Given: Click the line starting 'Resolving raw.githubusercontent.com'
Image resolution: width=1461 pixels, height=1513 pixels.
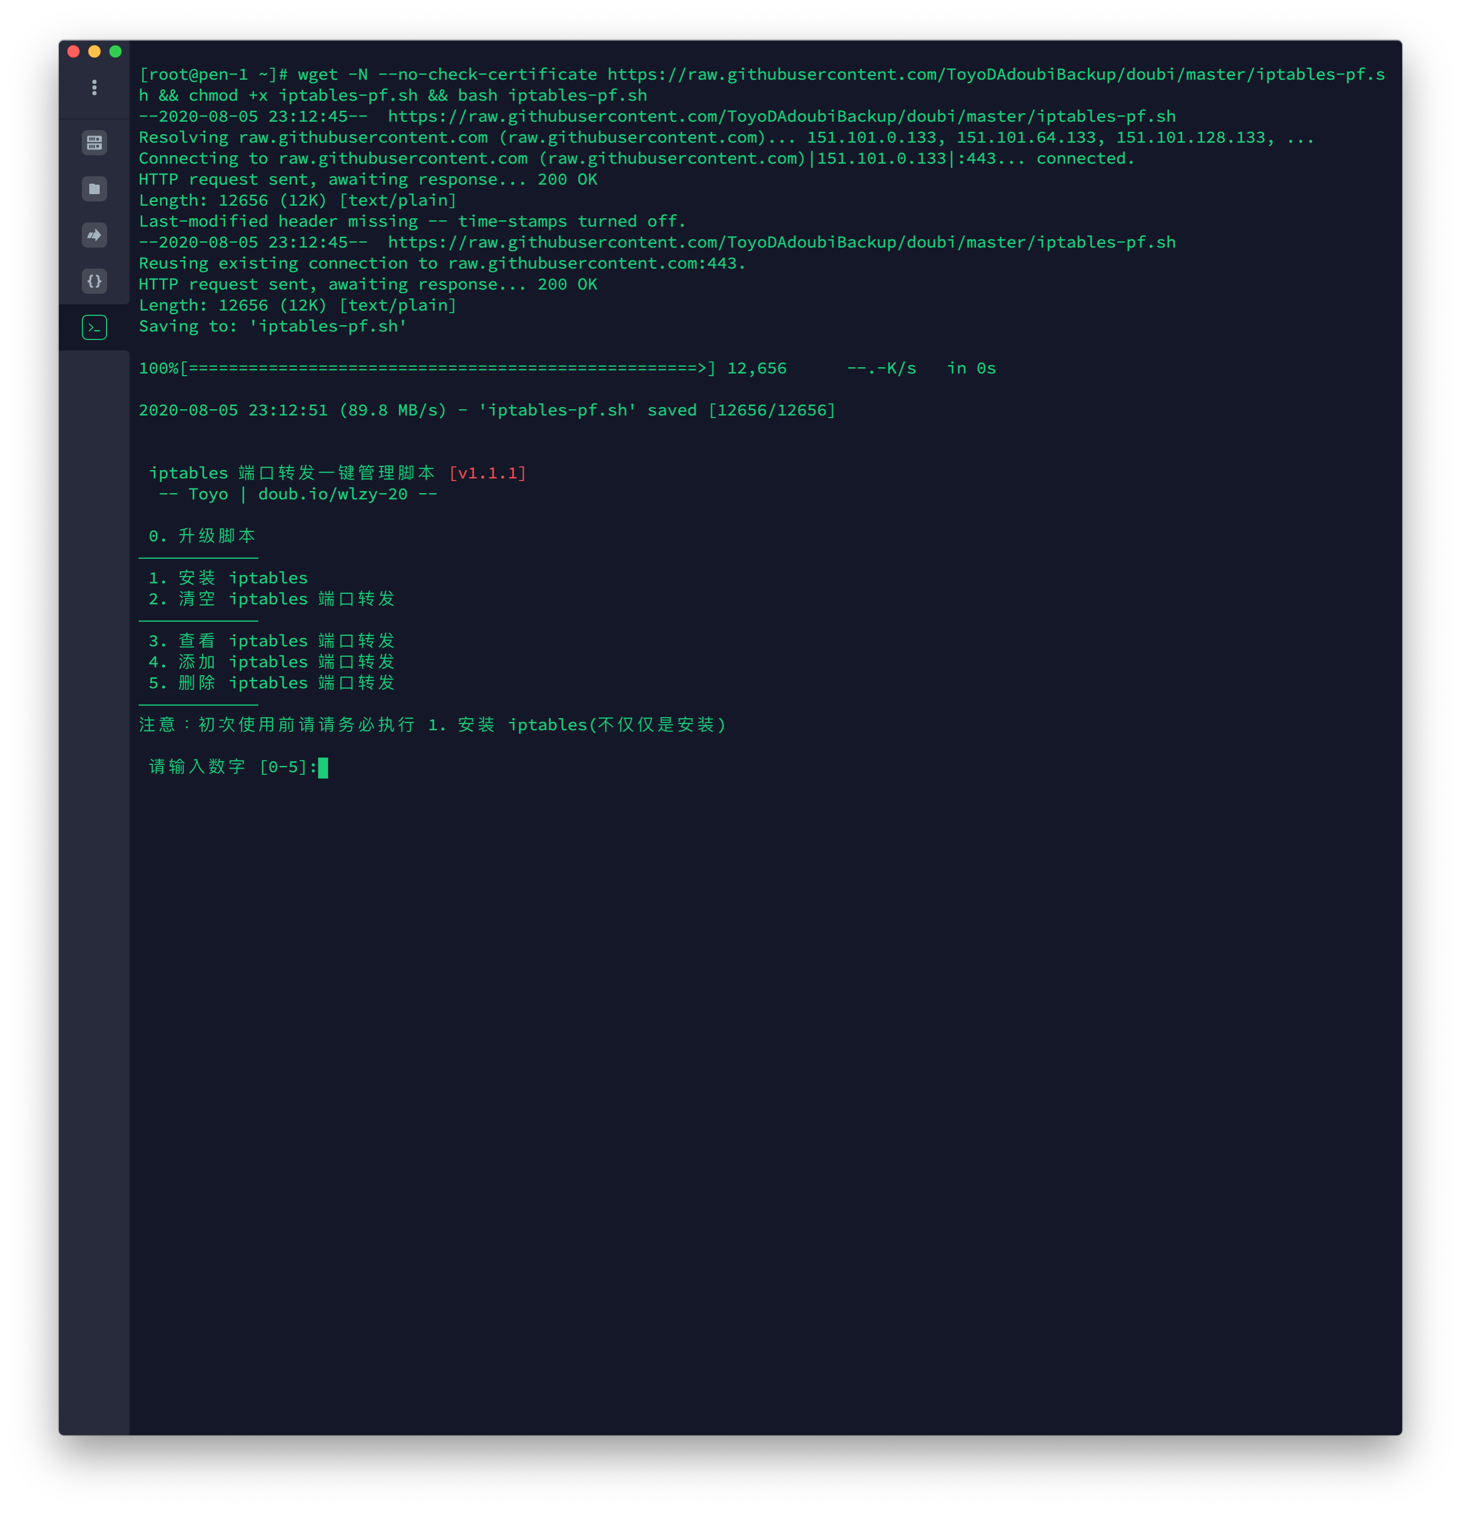Looking at the screenshot, I should (x=726, y=137).
